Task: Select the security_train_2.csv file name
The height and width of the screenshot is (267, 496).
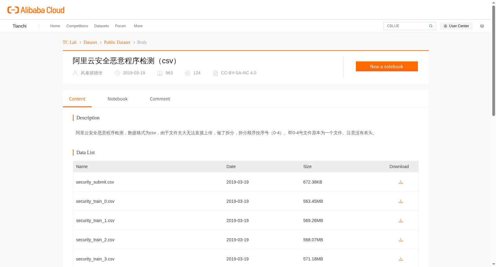Action: pyautogui.click(x=95, y=240)
